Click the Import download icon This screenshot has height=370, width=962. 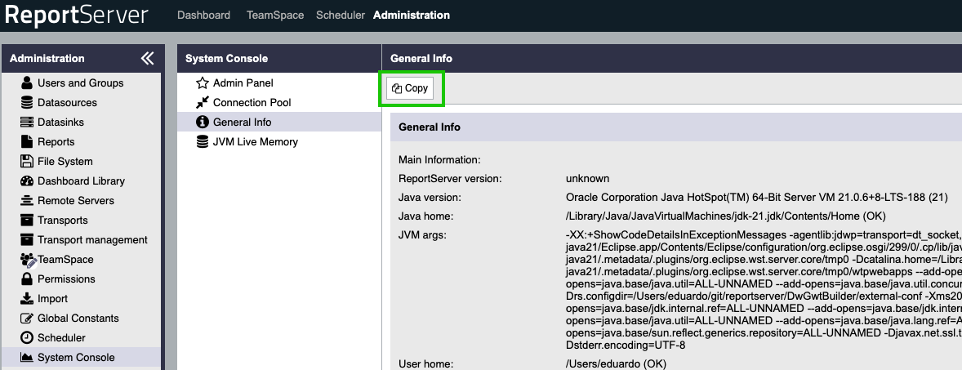(x=27, y=299)
